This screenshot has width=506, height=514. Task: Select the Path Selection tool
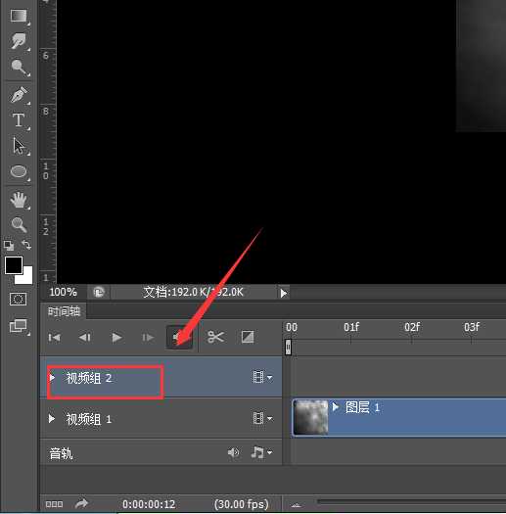(19, 146)
